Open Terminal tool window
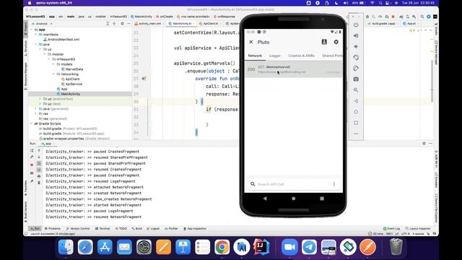The image size is (462, 260). click(x=103, y=228)
